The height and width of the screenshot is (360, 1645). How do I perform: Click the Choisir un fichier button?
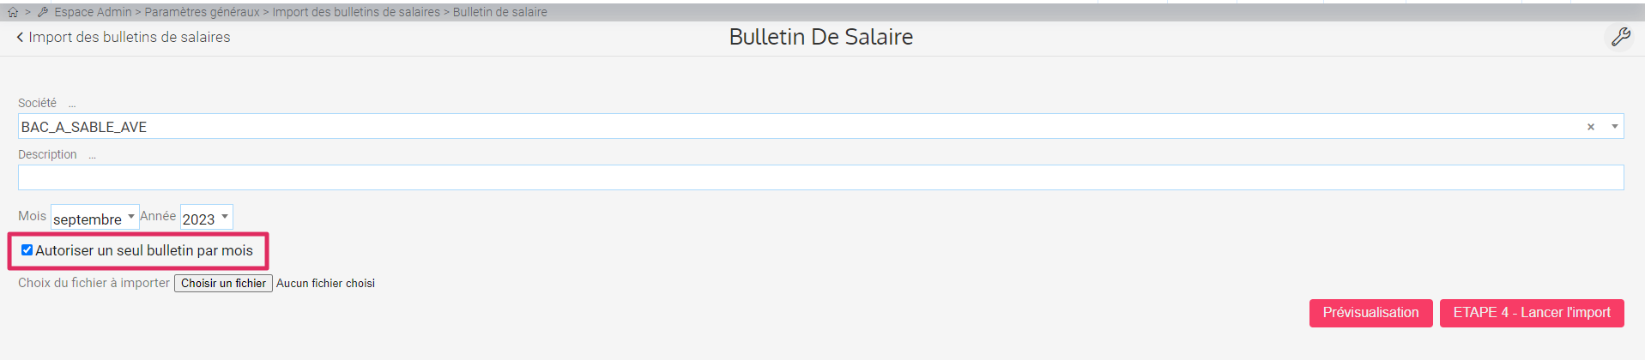[223, 283]
